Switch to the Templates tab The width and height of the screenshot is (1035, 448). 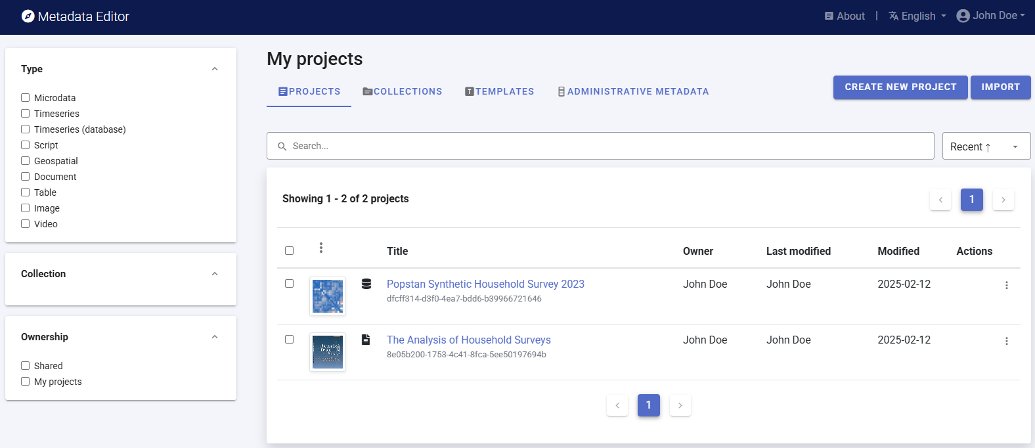(x=499, y=91)
